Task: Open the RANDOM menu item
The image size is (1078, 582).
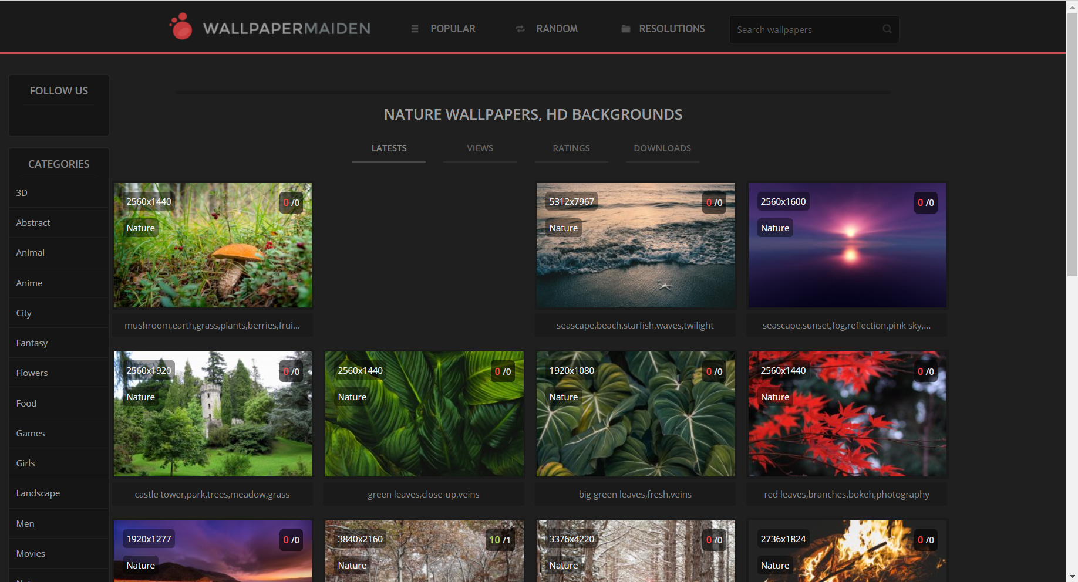Action: click(x=557, y=29)
